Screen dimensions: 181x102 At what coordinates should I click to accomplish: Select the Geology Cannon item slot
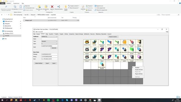(102, 58)
